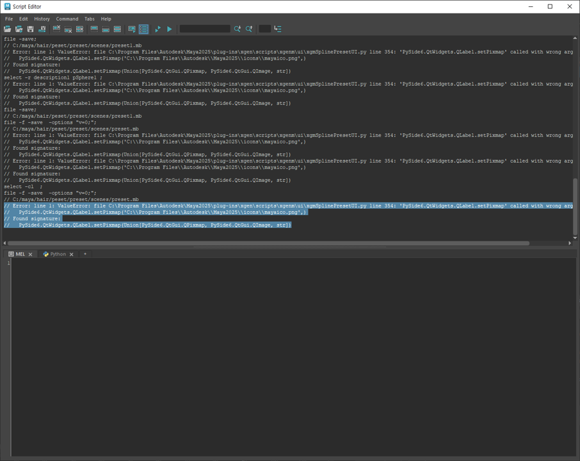The width and height of the screenshot is (580, 461).
Task: Add a new tab with the plus button
Action: pyautogui.click(x=85, y=254)
